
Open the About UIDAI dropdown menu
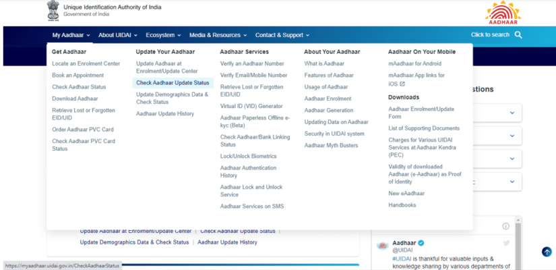[x=117, y=35]
